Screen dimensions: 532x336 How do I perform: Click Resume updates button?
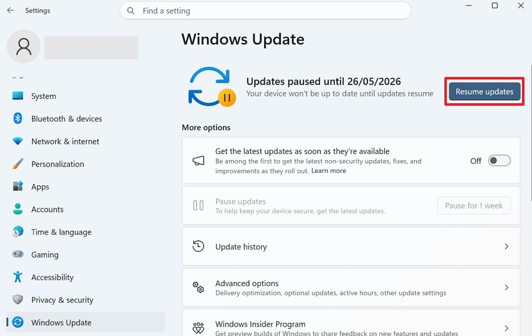coord(484,91)
